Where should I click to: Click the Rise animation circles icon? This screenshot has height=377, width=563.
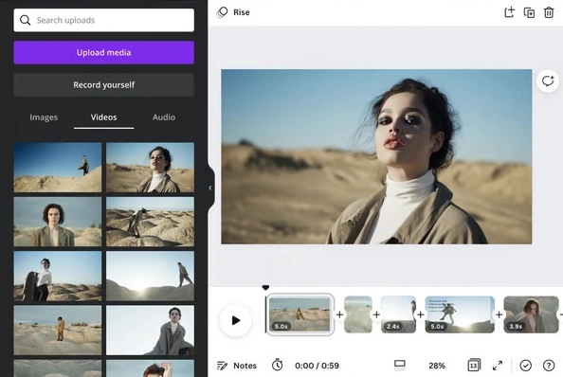(222, 12)
